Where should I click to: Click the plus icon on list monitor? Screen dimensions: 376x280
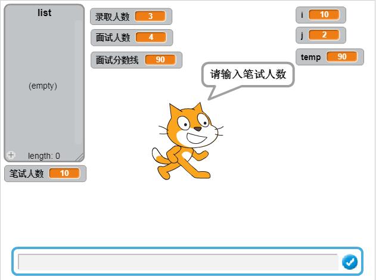click(11, 155)
